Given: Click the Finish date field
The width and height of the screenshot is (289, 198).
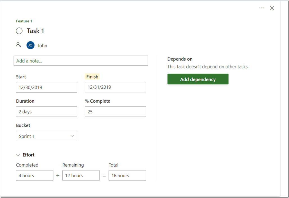Looking at the screenshot, I should pyautogui.click(x=115, y=87).
